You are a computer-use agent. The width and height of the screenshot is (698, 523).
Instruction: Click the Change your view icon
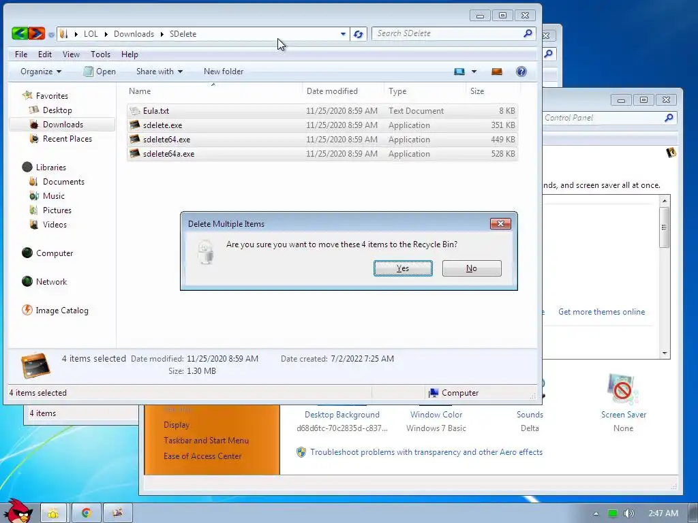[459, 72]
